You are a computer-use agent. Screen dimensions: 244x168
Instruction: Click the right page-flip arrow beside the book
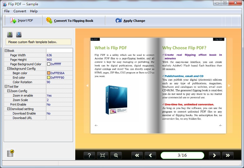[229, 85]
